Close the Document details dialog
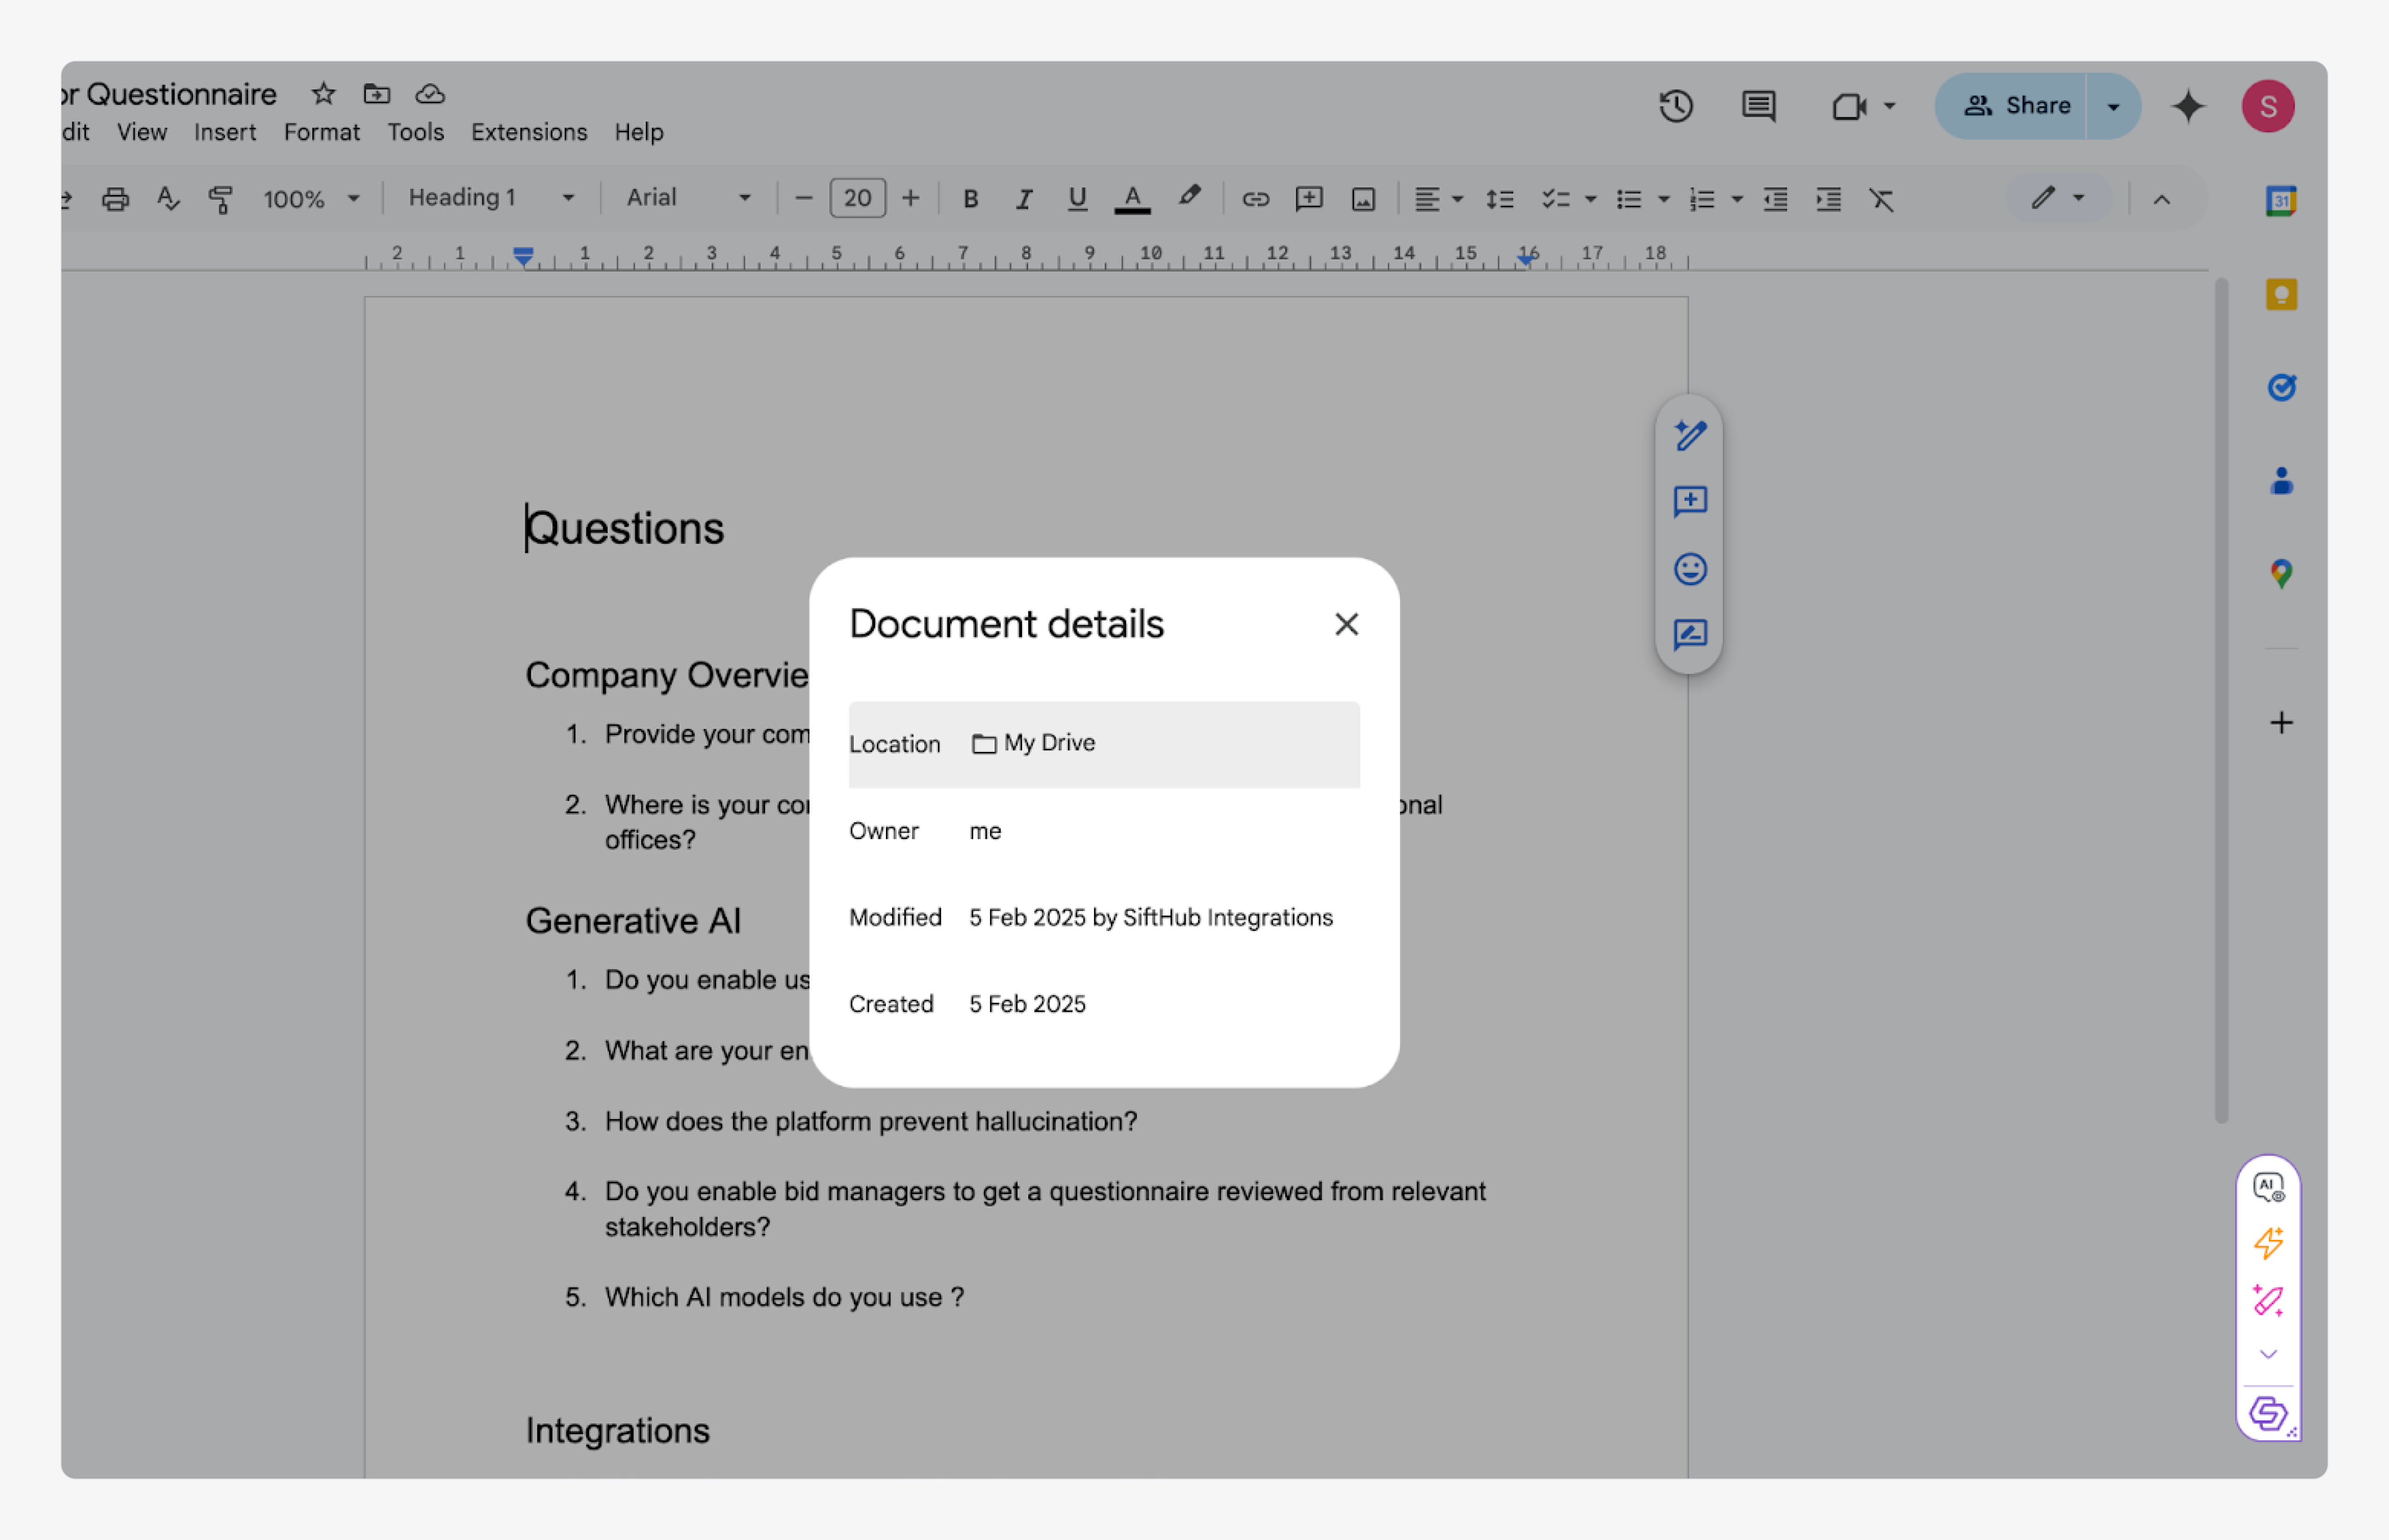 click(1346, 624)
